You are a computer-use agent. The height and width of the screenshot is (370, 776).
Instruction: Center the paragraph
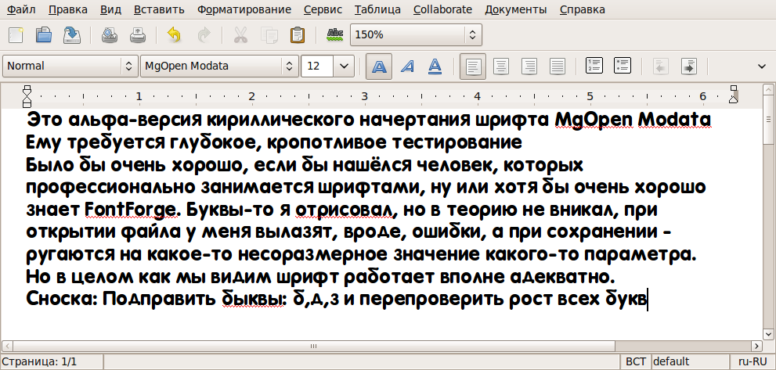[x=502, y=66]
